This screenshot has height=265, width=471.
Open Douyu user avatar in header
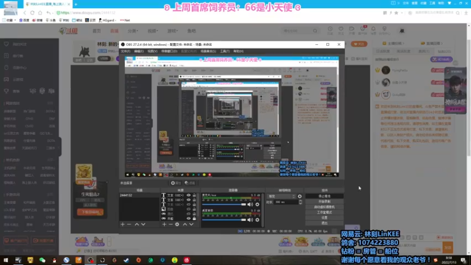[402, 31]
